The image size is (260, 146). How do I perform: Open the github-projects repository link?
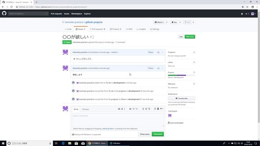click(94, 22)
